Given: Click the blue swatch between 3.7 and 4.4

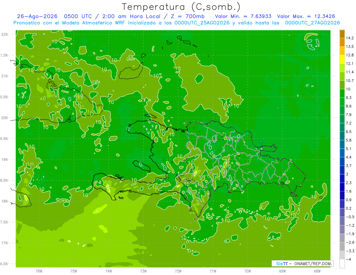Looking at the screenshot, I should [x=342, y=162].
